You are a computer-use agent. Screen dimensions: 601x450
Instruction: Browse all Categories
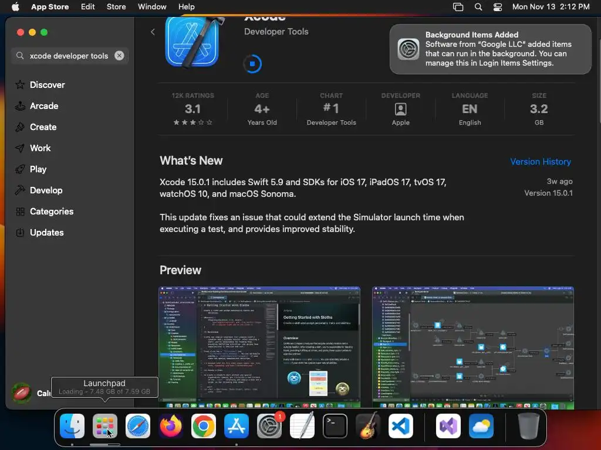(45, 211)
